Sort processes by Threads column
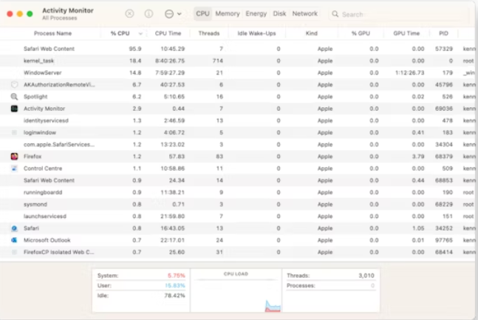 coord(209,33)
